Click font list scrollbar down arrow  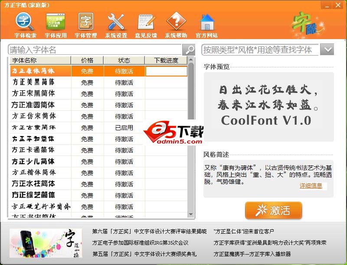tap(191, 214)
